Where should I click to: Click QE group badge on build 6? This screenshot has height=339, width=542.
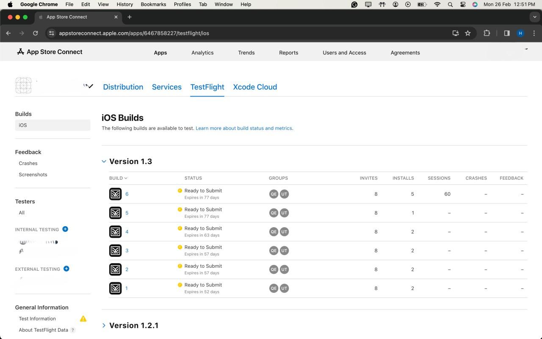pyautogui.click(x=274, y=194)
